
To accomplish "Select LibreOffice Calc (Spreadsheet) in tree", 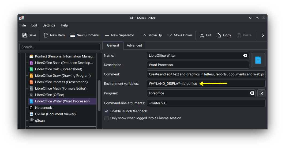I will point(58,69).
